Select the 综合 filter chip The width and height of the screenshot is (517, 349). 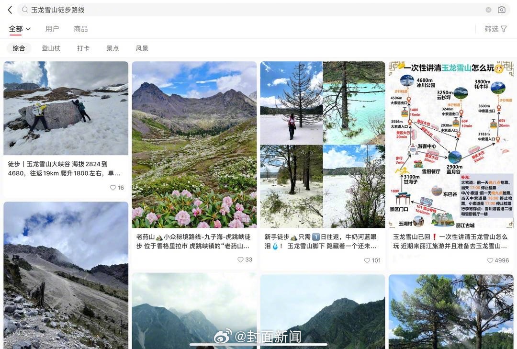(19, 48)
